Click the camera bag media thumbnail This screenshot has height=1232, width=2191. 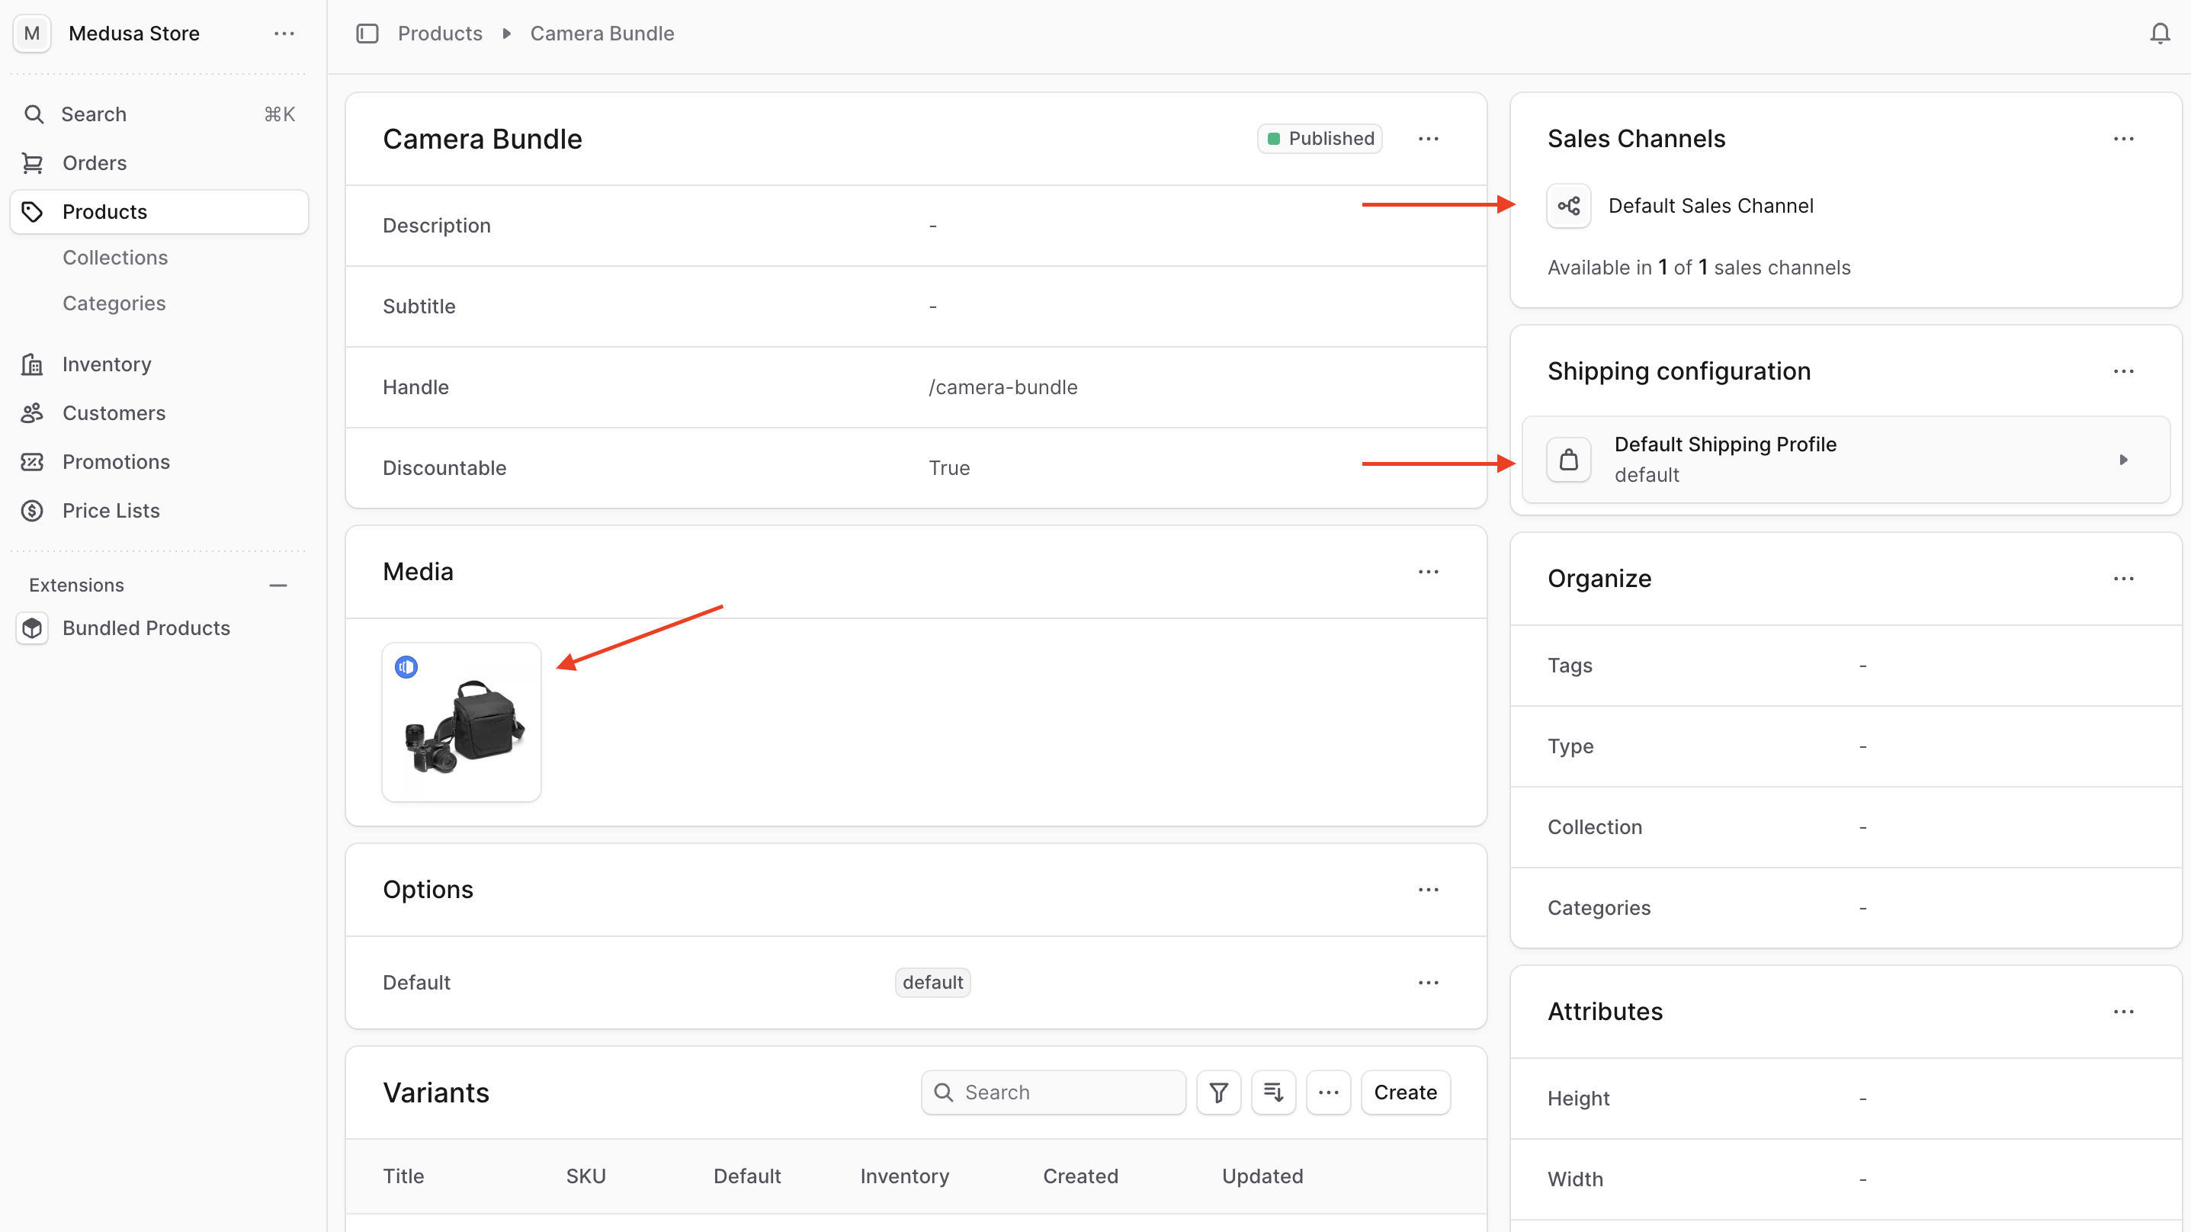(x=461, y=721)
